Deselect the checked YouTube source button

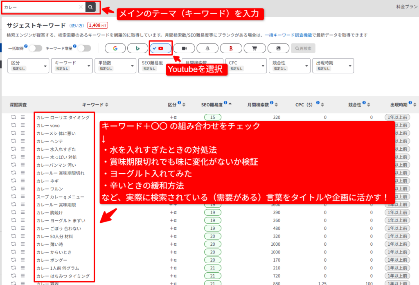(x=160, y=48)
